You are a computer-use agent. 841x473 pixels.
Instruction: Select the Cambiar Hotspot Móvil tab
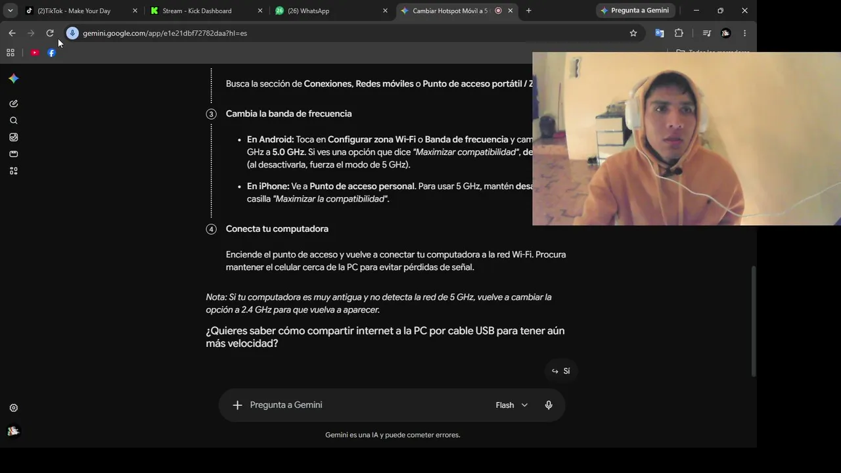tap(450, 11)
